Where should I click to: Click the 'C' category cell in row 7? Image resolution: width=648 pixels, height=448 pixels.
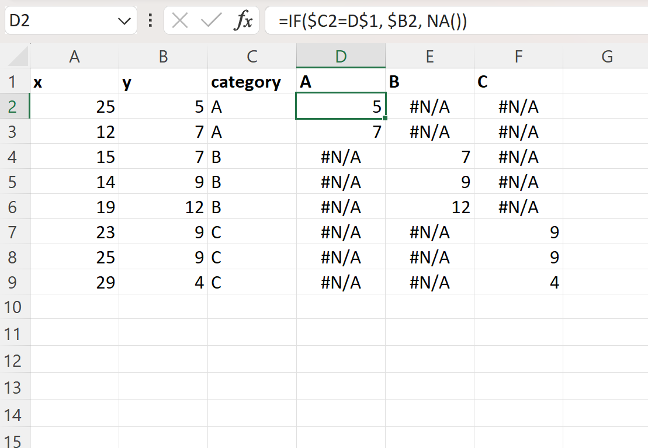[251, 232]
